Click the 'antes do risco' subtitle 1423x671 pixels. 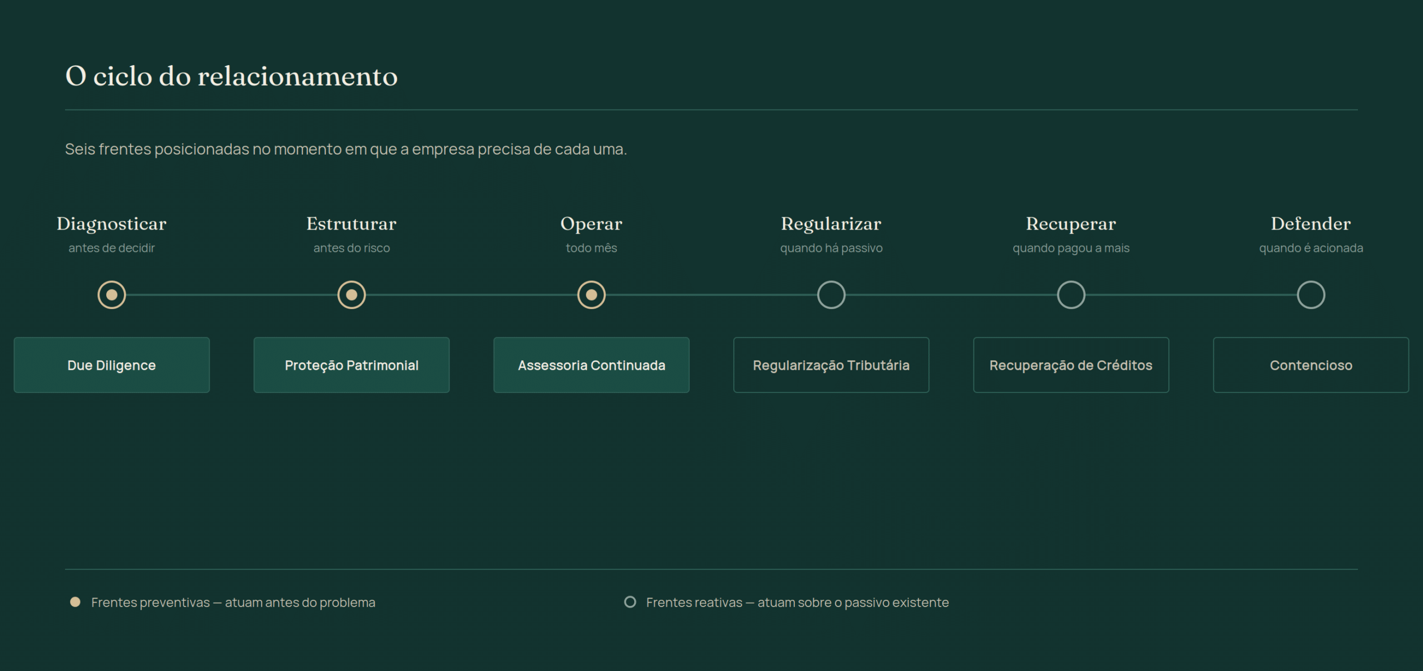click(352, 248)
